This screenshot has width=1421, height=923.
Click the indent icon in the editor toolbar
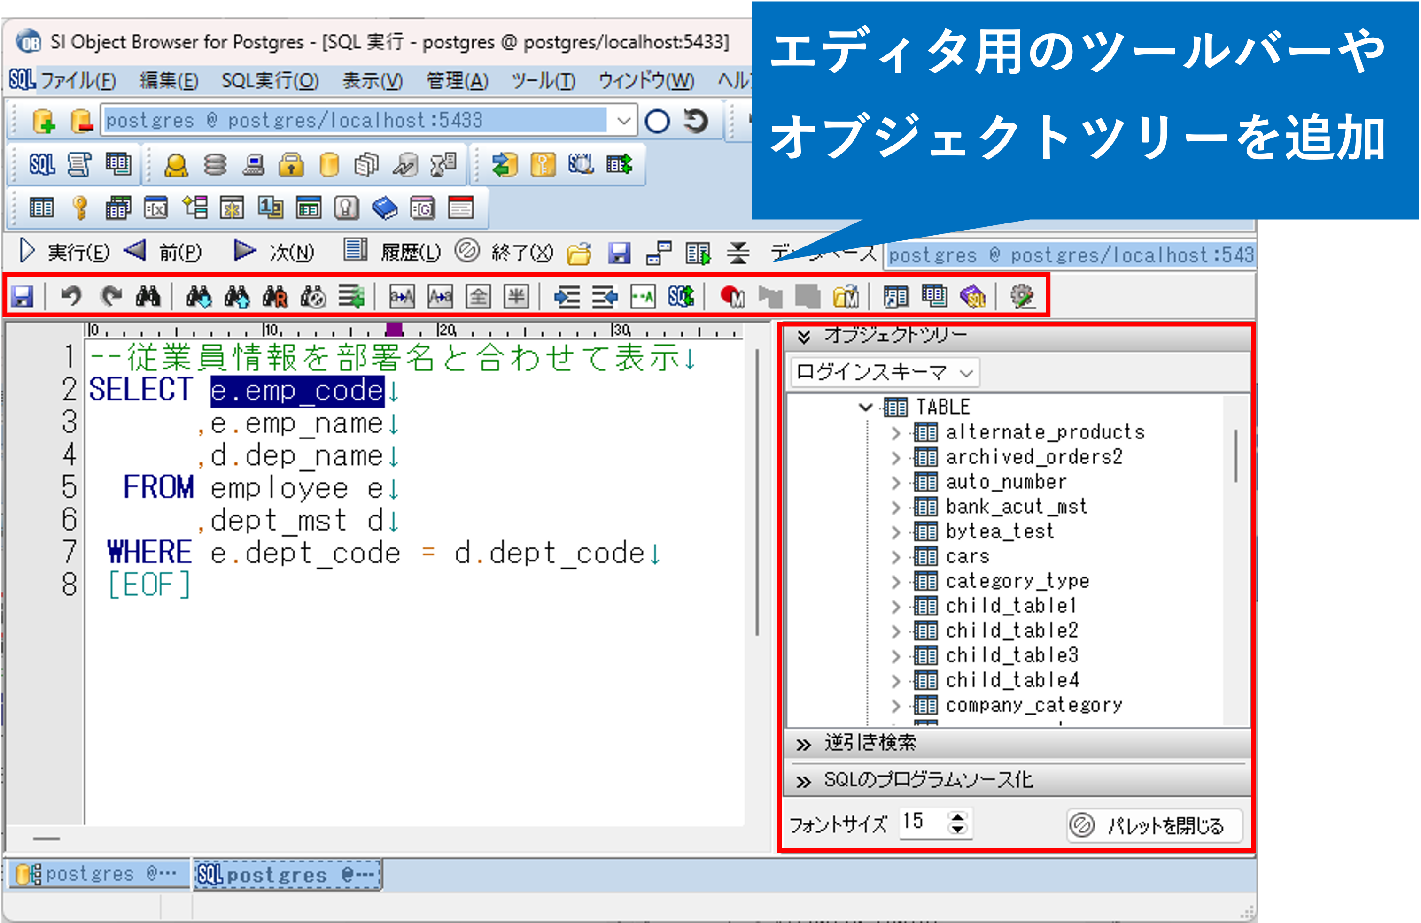click(x=566, y=297)
